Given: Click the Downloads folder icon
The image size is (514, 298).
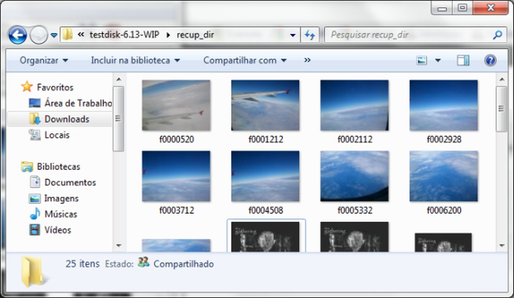Looking at the screenshot, I should pos(35,118).
